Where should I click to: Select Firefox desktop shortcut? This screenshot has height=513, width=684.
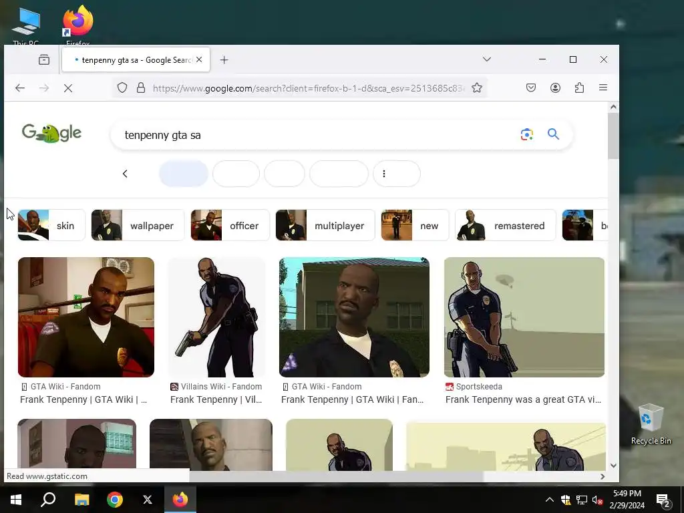click(78, 25)
